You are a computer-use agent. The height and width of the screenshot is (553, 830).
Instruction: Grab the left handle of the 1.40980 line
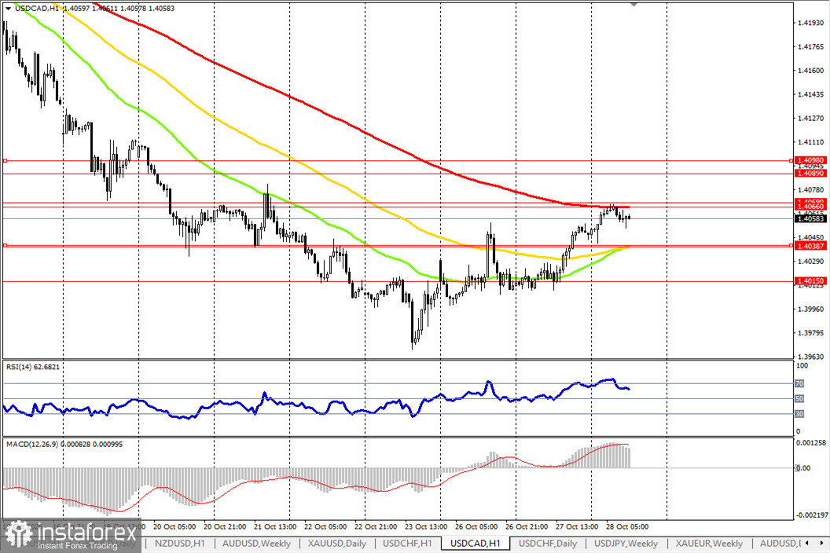(x=5, y=160)
